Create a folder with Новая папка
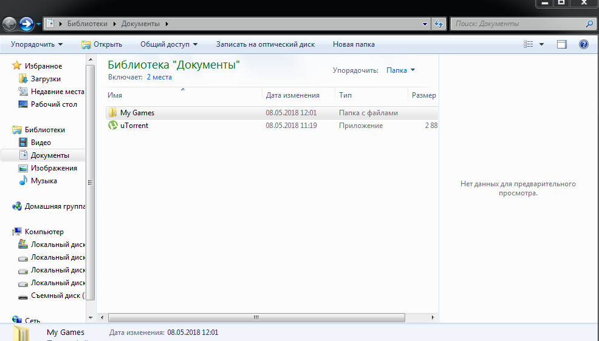The image size is (599, 341). pos(354,44)
